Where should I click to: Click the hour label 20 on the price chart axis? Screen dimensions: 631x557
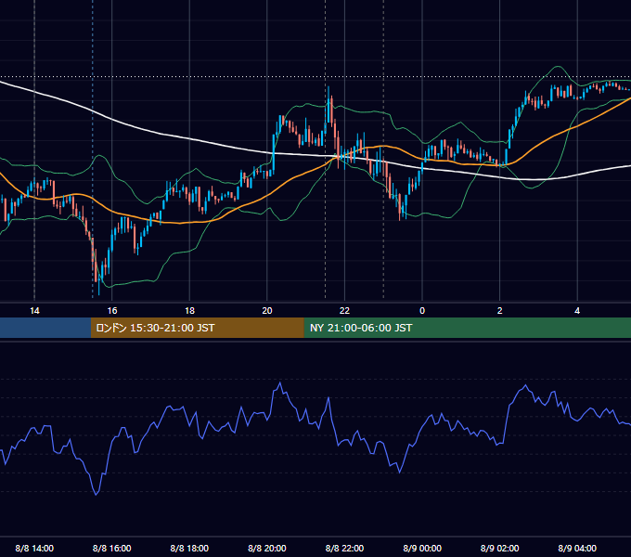click(x=267, y=311)
